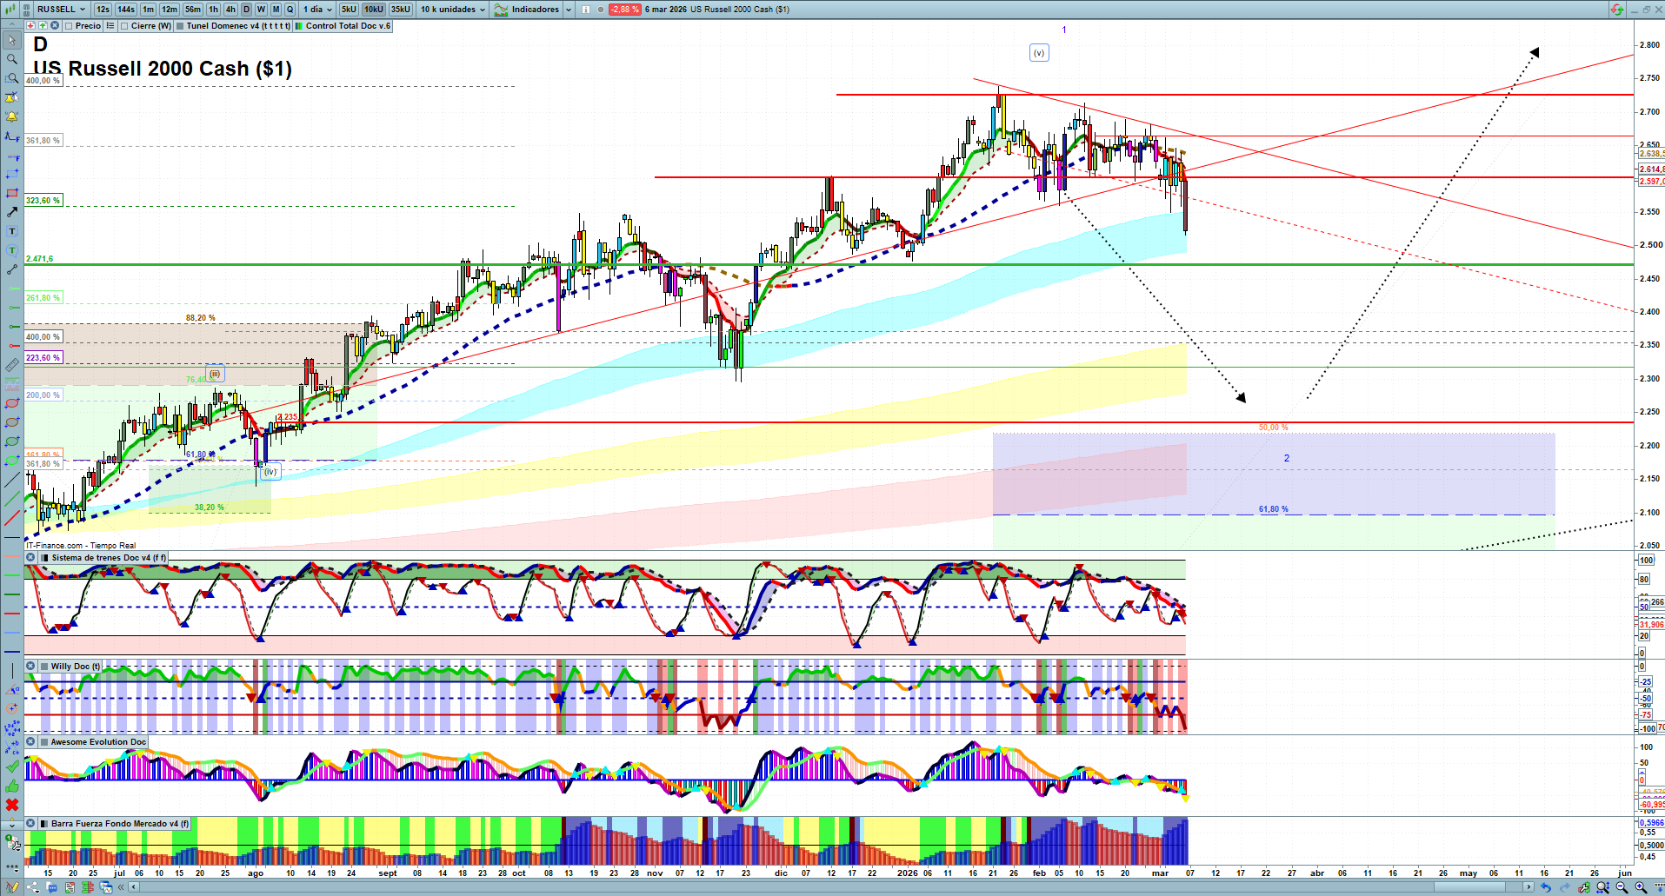1665x896 pixels.
Task: Activate the zoom-area selection tool
Action: click(x=12, y=78)
